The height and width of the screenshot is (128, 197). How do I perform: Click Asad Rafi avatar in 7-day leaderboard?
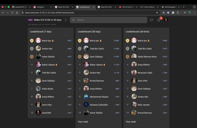[38, 113]
